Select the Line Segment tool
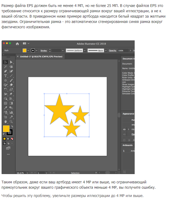Viewport: 169px width, 201px height. pyautogui.click(x=11, y=76)
